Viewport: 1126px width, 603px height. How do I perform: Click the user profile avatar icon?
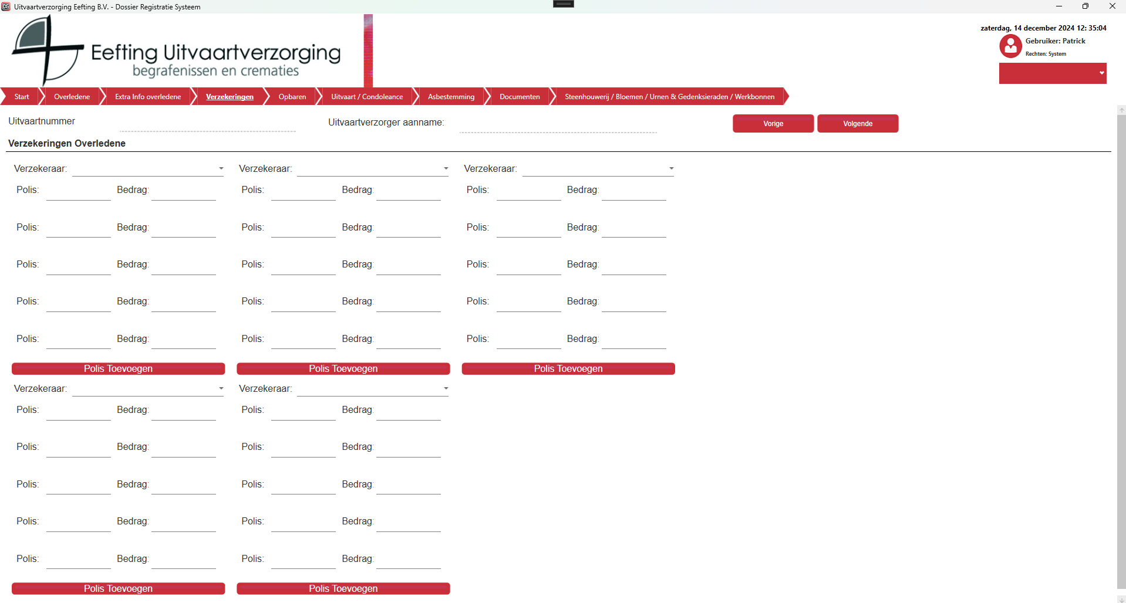click(1010, 46)
